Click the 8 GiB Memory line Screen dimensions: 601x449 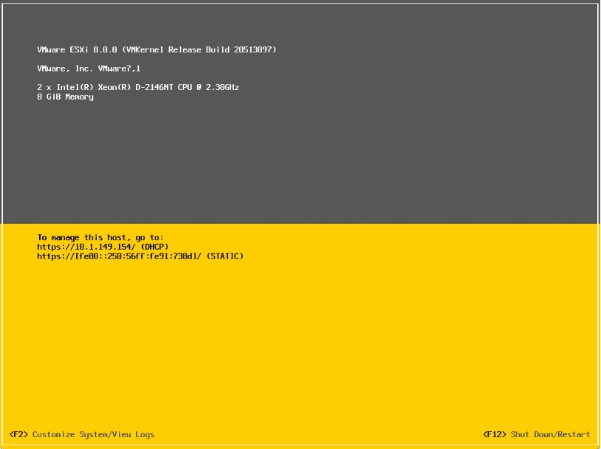coord(65,97)
